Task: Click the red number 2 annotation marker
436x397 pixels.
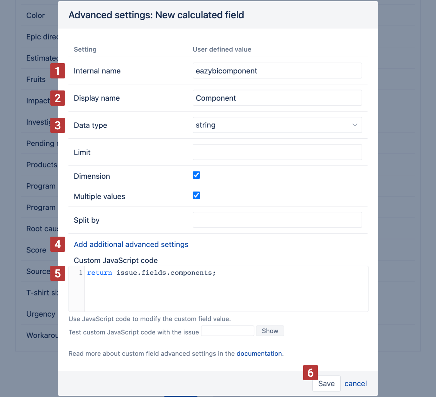Action: pos(57,98)
